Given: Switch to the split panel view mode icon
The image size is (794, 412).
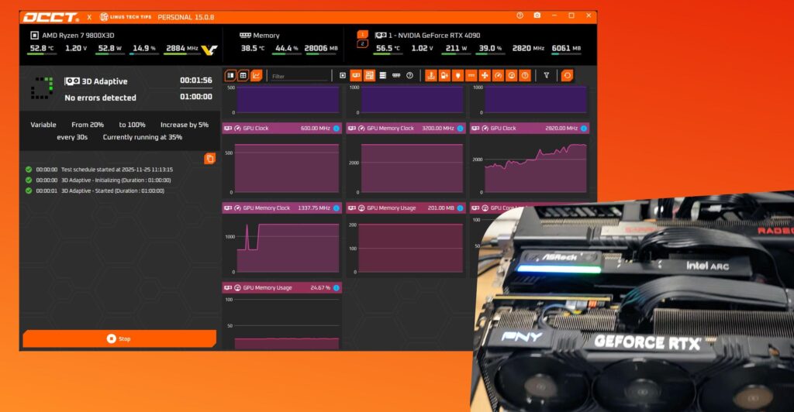Looking at the screenshot, I should click(230, 76).
